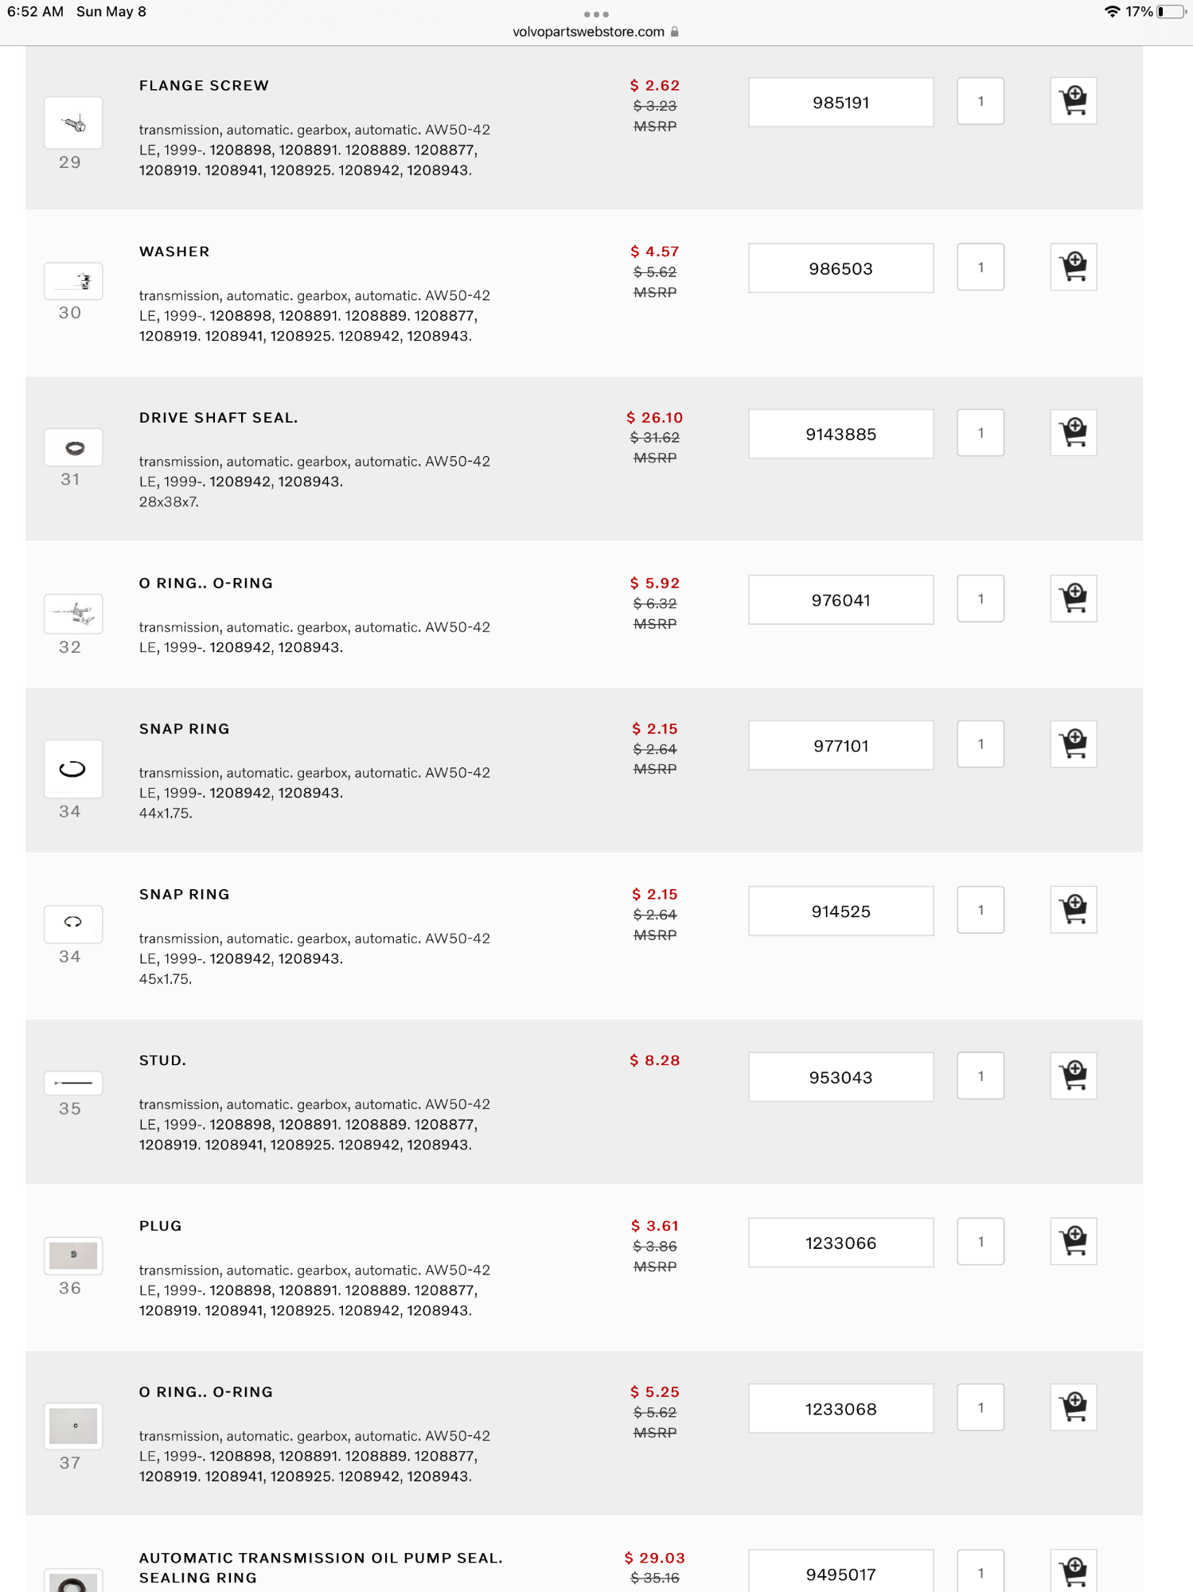Add Plug 1233066 to cart

tap(1073, 1242)
